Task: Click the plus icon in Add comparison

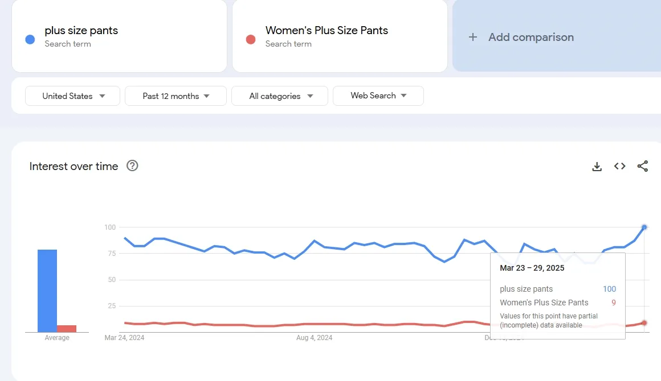Action: click(x=472, y=38)
